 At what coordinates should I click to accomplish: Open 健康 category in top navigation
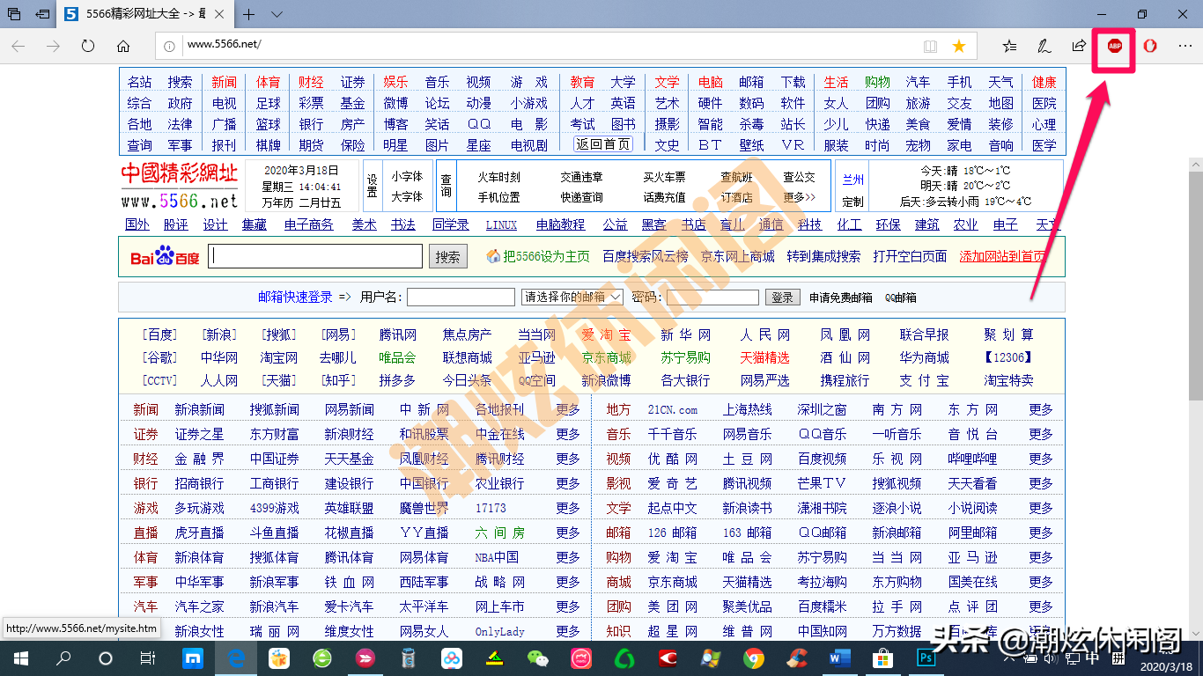click(1044, 83)
